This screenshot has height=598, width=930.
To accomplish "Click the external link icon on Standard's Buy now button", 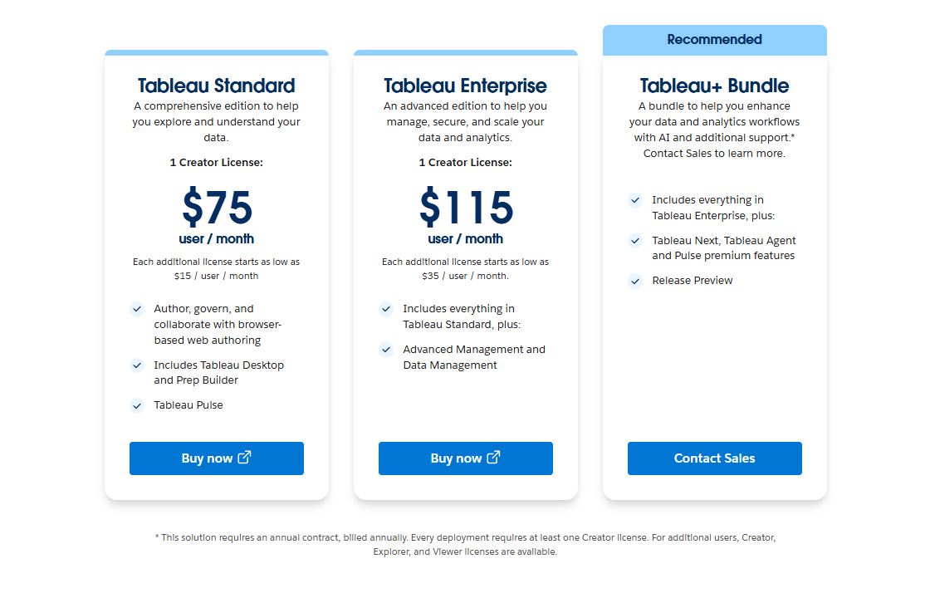I will tap(244, 458).
